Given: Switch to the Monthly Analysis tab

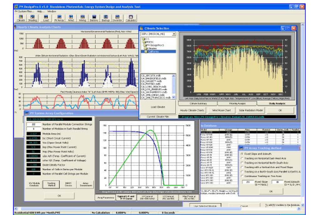Looking at the screenshot, I should point(237,104).
